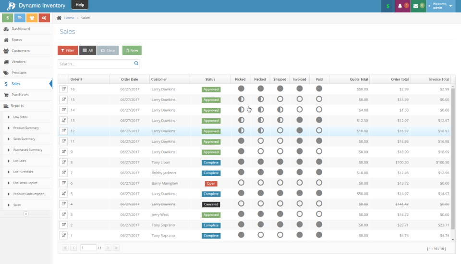Viewport: 461px width, 264px height.
Task: Click the green dollar shortcut icon
Action: point(7,18)
